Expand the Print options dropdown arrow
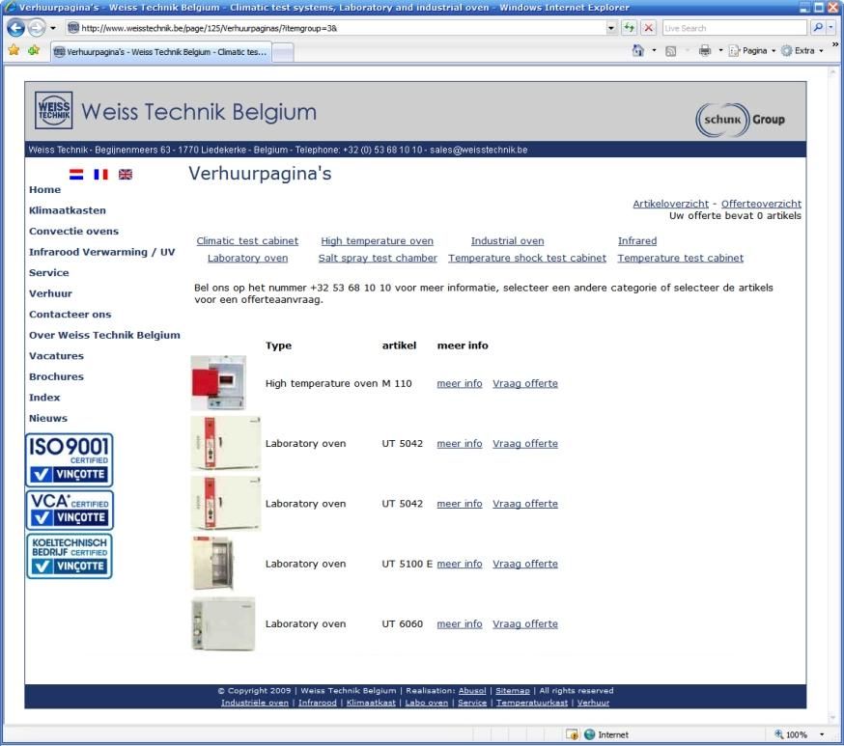 tap(720, 50)
